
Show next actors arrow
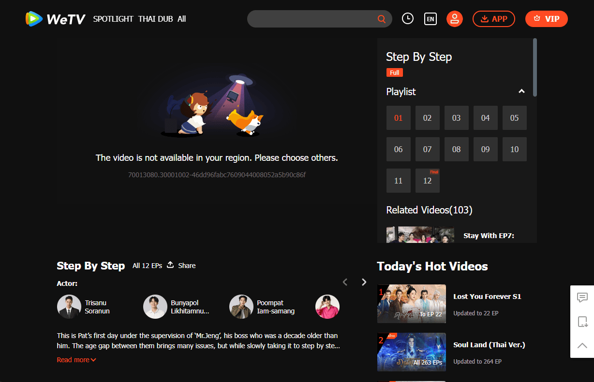pos(364,282)
